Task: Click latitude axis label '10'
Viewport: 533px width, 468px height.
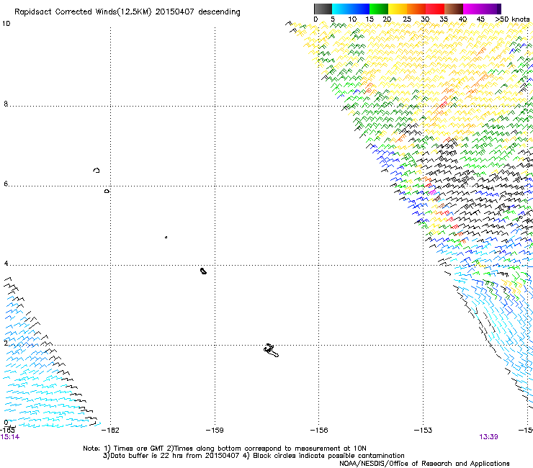Action: [6, 24]
